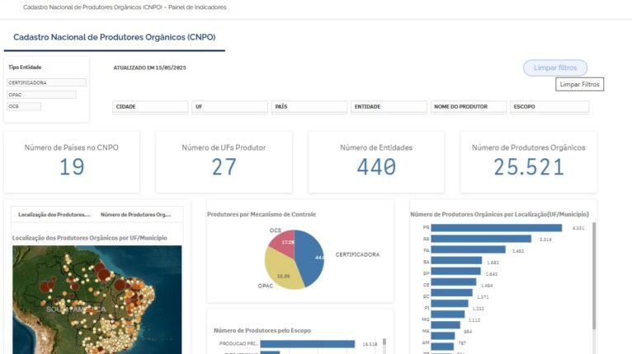Open the NOME DO PRODUTOR filter
Viewport: 632px width, 354px height.
[x=468, y=107]
